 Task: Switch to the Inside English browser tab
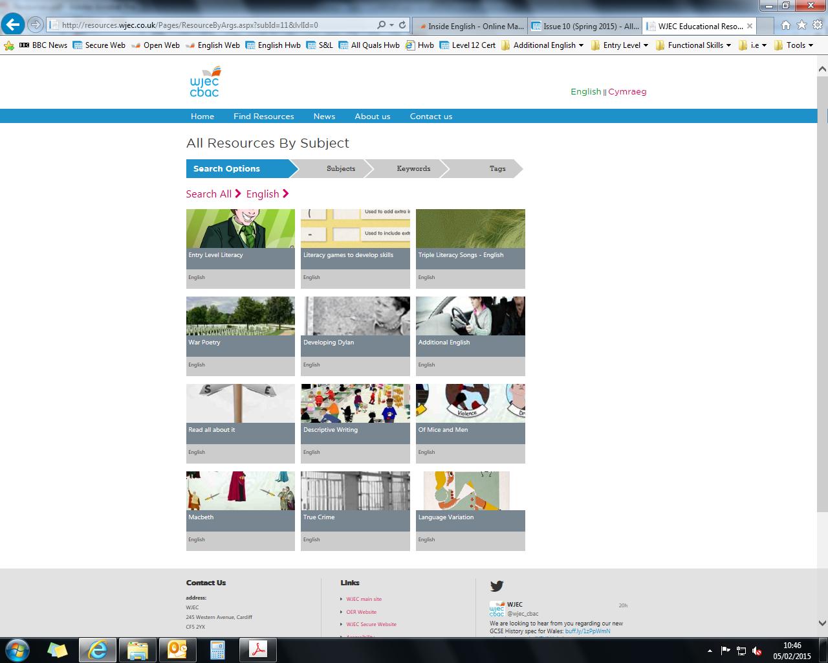pyautogui.click(x=470, y=26)
